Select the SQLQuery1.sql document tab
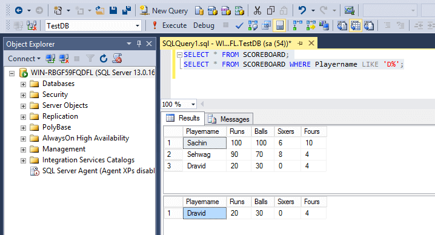This screenshot has height=235, width=435. point(227,43)
